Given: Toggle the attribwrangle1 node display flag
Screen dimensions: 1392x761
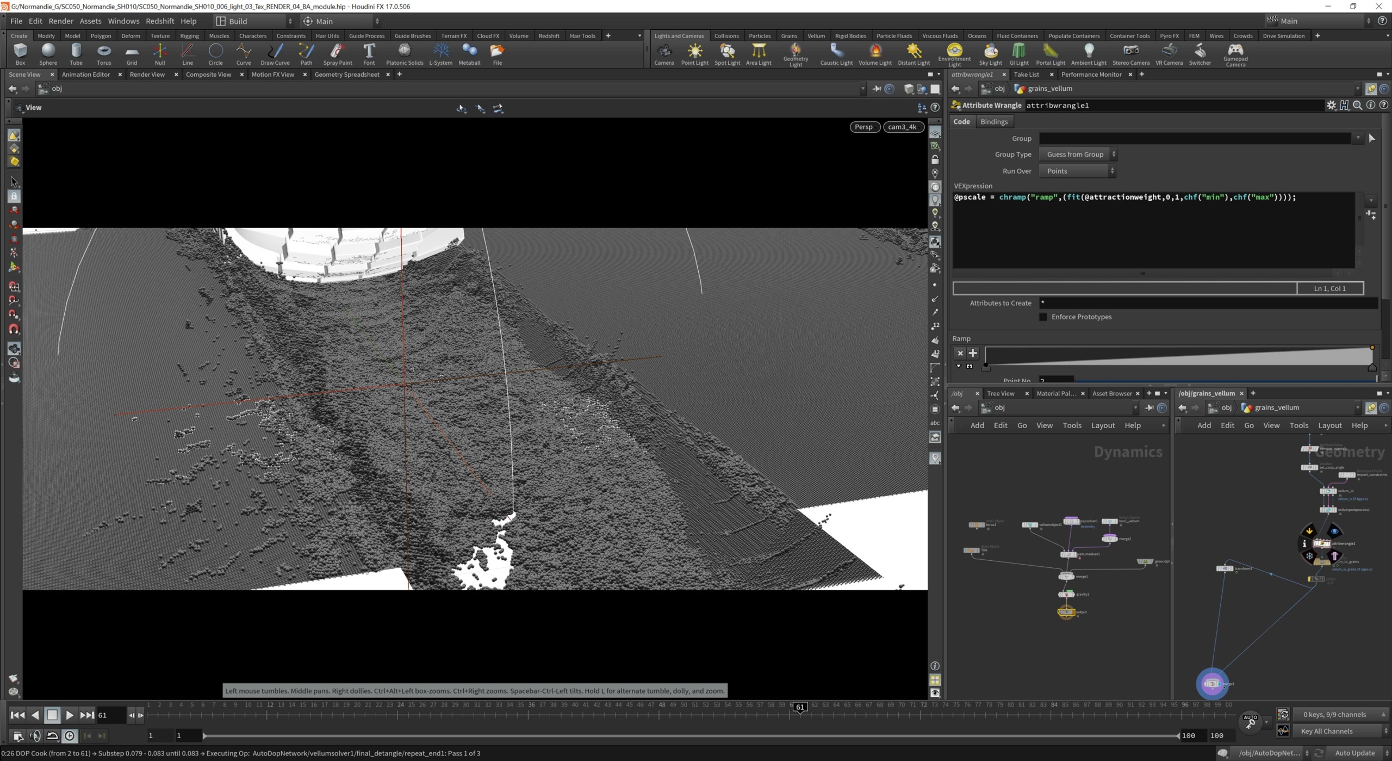Looking at the screenshot, I should pyautogui.click(x=1334, y=531).
